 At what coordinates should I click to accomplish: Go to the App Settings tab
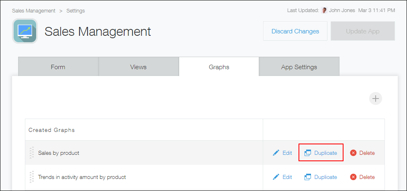tap(299, 67)
